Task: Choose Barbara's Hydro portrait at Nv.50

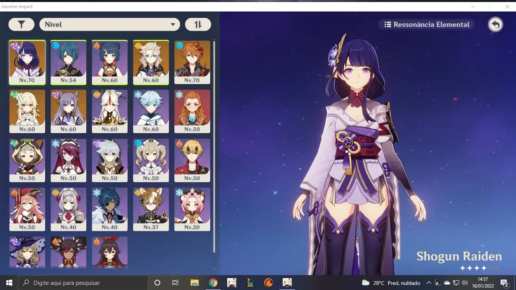Action: (x=151, y=160)
